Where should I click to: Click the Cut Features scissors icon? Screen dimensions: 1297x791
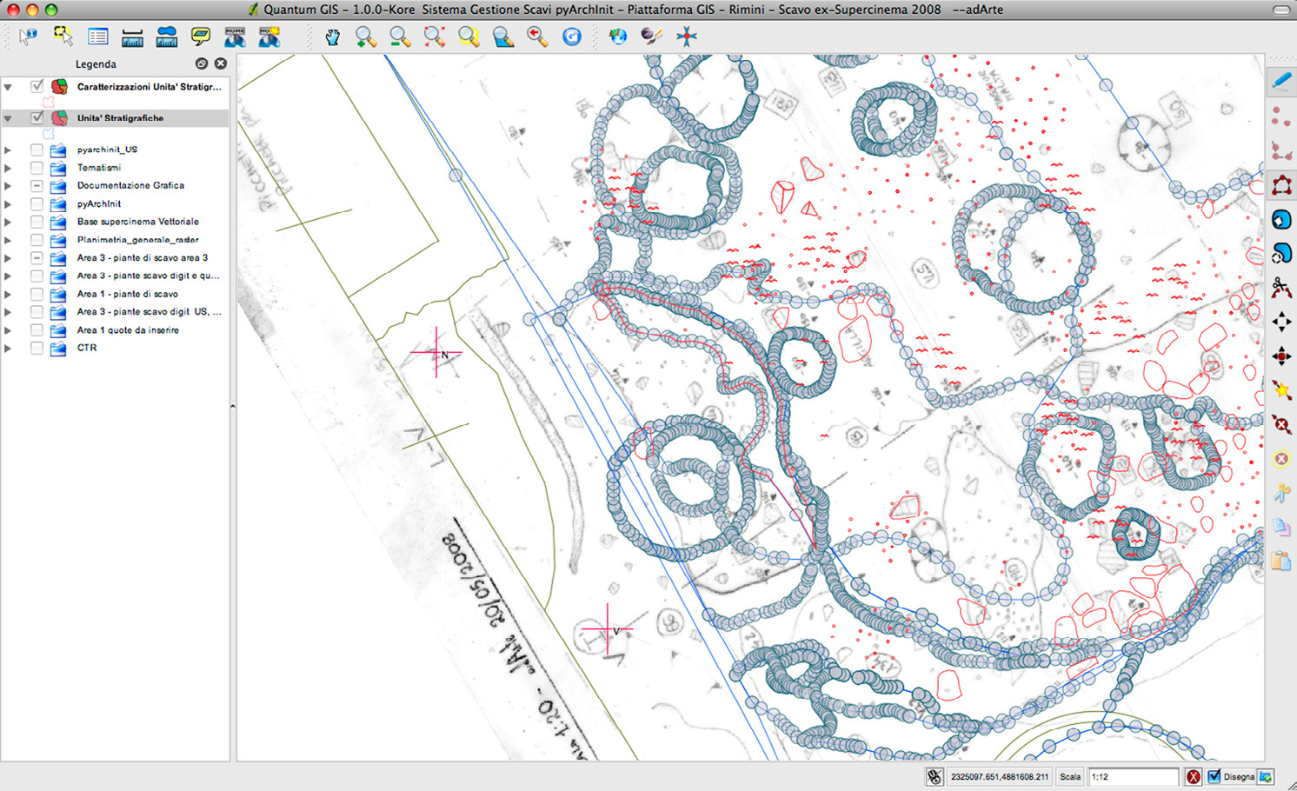(1281, 493)
